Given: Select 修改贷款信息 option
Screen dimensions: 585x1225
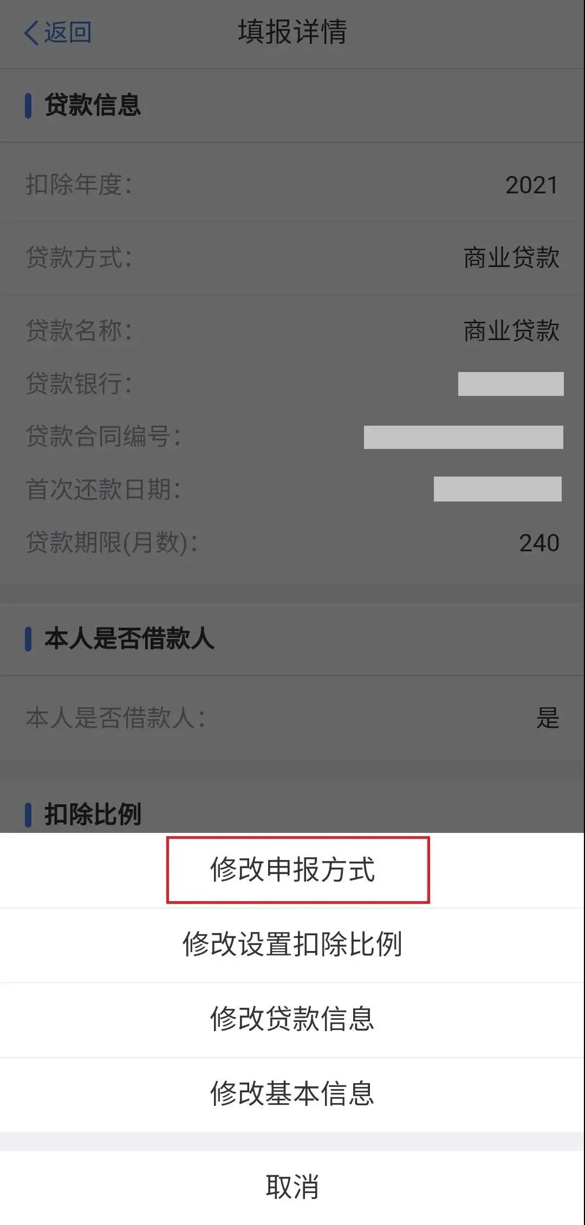Looking at the screenshot, I should pyautogui.click(x=292, y=1020).
